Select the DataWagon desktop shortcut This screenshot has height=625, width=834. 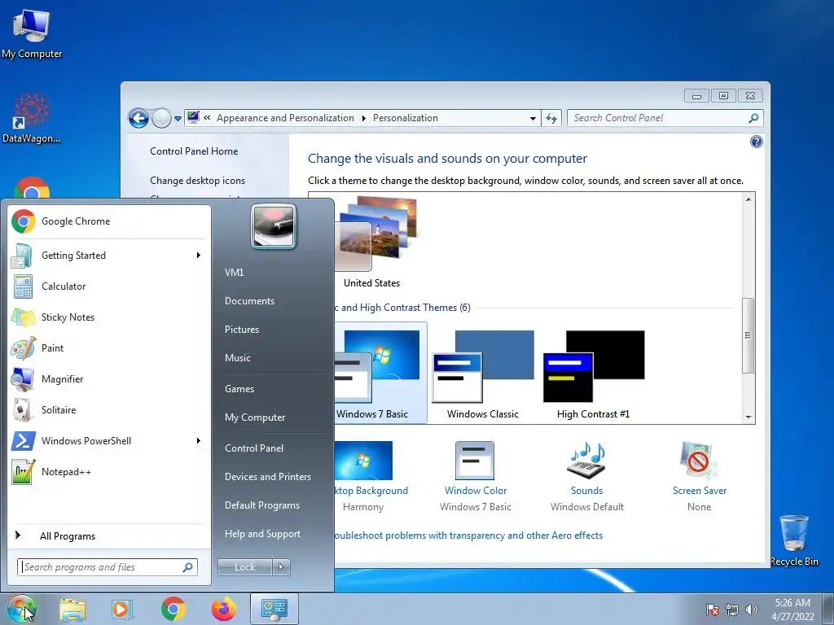point(31,118)
